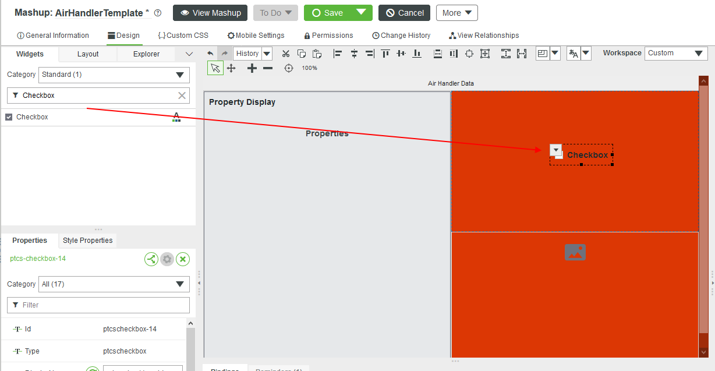Click the align left edges icon
The height and width of the screenshot is (371, 715).
(338, 54)
